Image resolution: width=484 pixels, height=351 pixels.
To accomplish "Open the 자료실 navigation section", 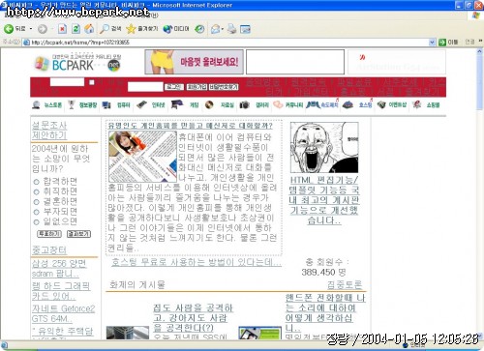I will tap(219, 104).
